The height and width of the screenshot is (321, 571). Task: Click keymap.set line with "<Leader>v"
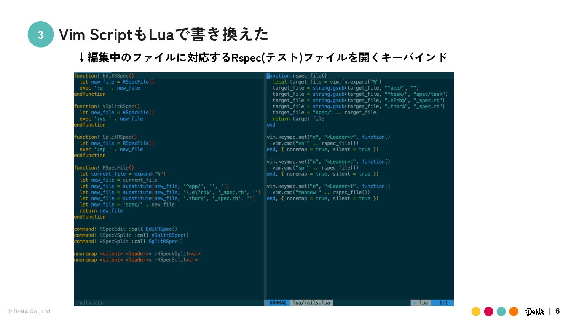pos(329,137)
